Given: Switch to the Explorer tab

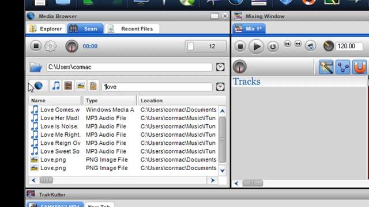Looking at the screenshot, I should click(x=46, y=29).
